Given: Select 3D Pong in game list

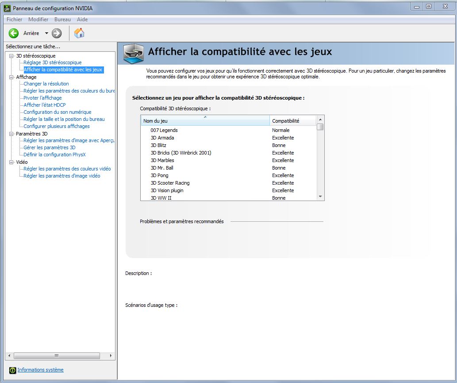Looking at the screenshot, I should click(228, 176).
